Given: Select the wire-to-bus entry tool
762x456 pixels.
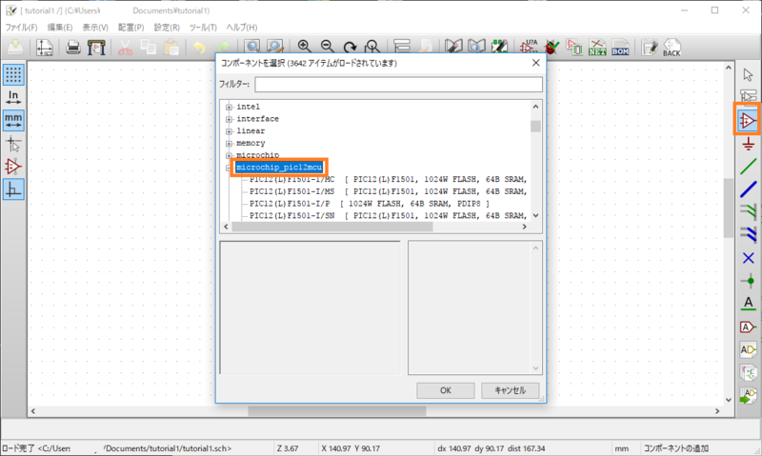Looking at the screenshot, I should click(748, 212).
